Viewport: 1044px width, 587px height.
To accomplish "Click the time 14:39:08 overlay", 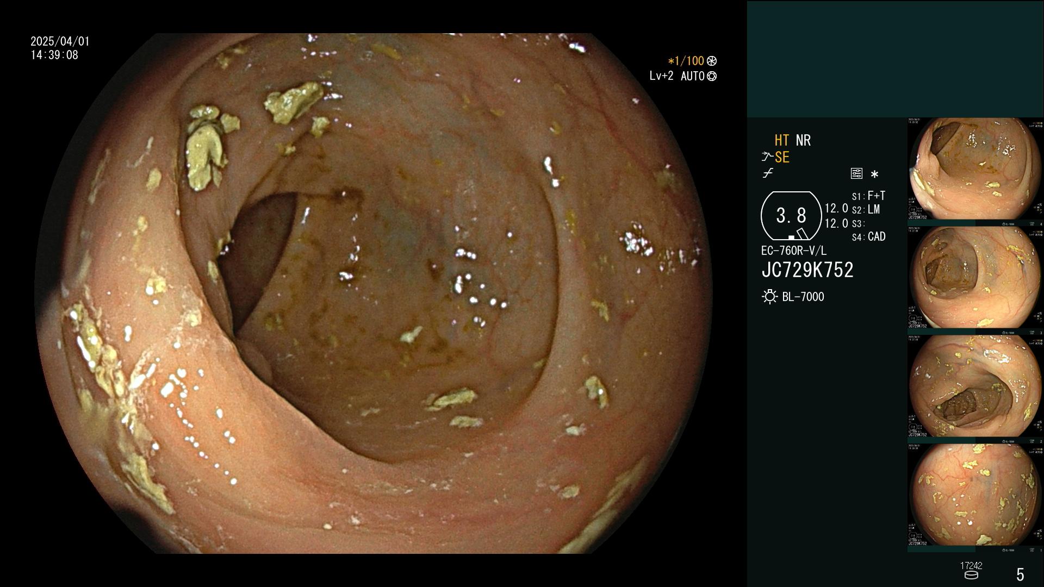I will (x=54, y=55).
